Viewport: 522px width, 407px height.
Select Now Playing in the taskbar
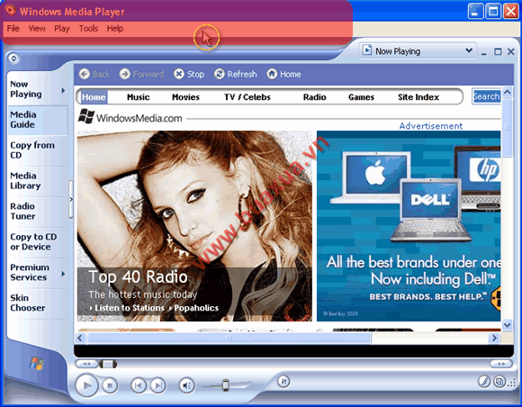(x=25, y=89)
